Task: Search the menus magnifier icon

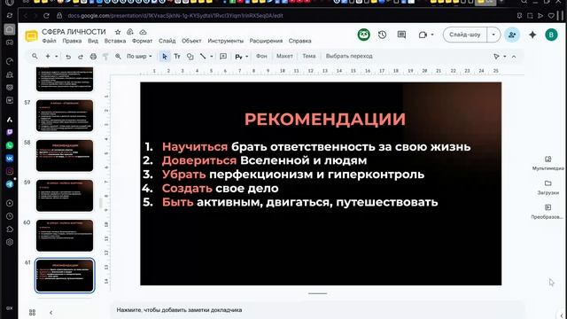Action: (x=35, y=56)
